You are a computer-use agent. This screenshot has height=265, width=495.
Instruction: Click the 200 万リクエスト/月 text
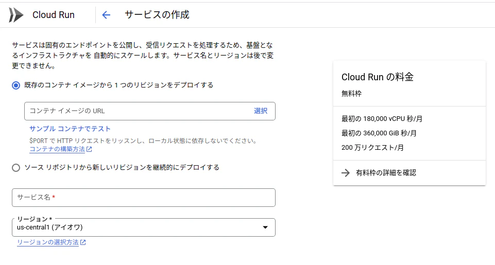click(372, 148)
